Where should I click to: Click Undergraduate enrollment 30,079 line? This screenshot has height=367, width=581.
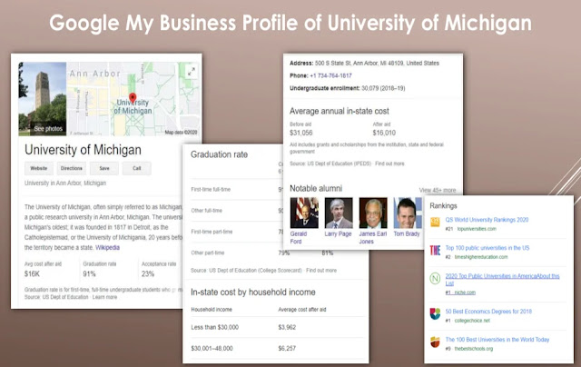[347, 88]
